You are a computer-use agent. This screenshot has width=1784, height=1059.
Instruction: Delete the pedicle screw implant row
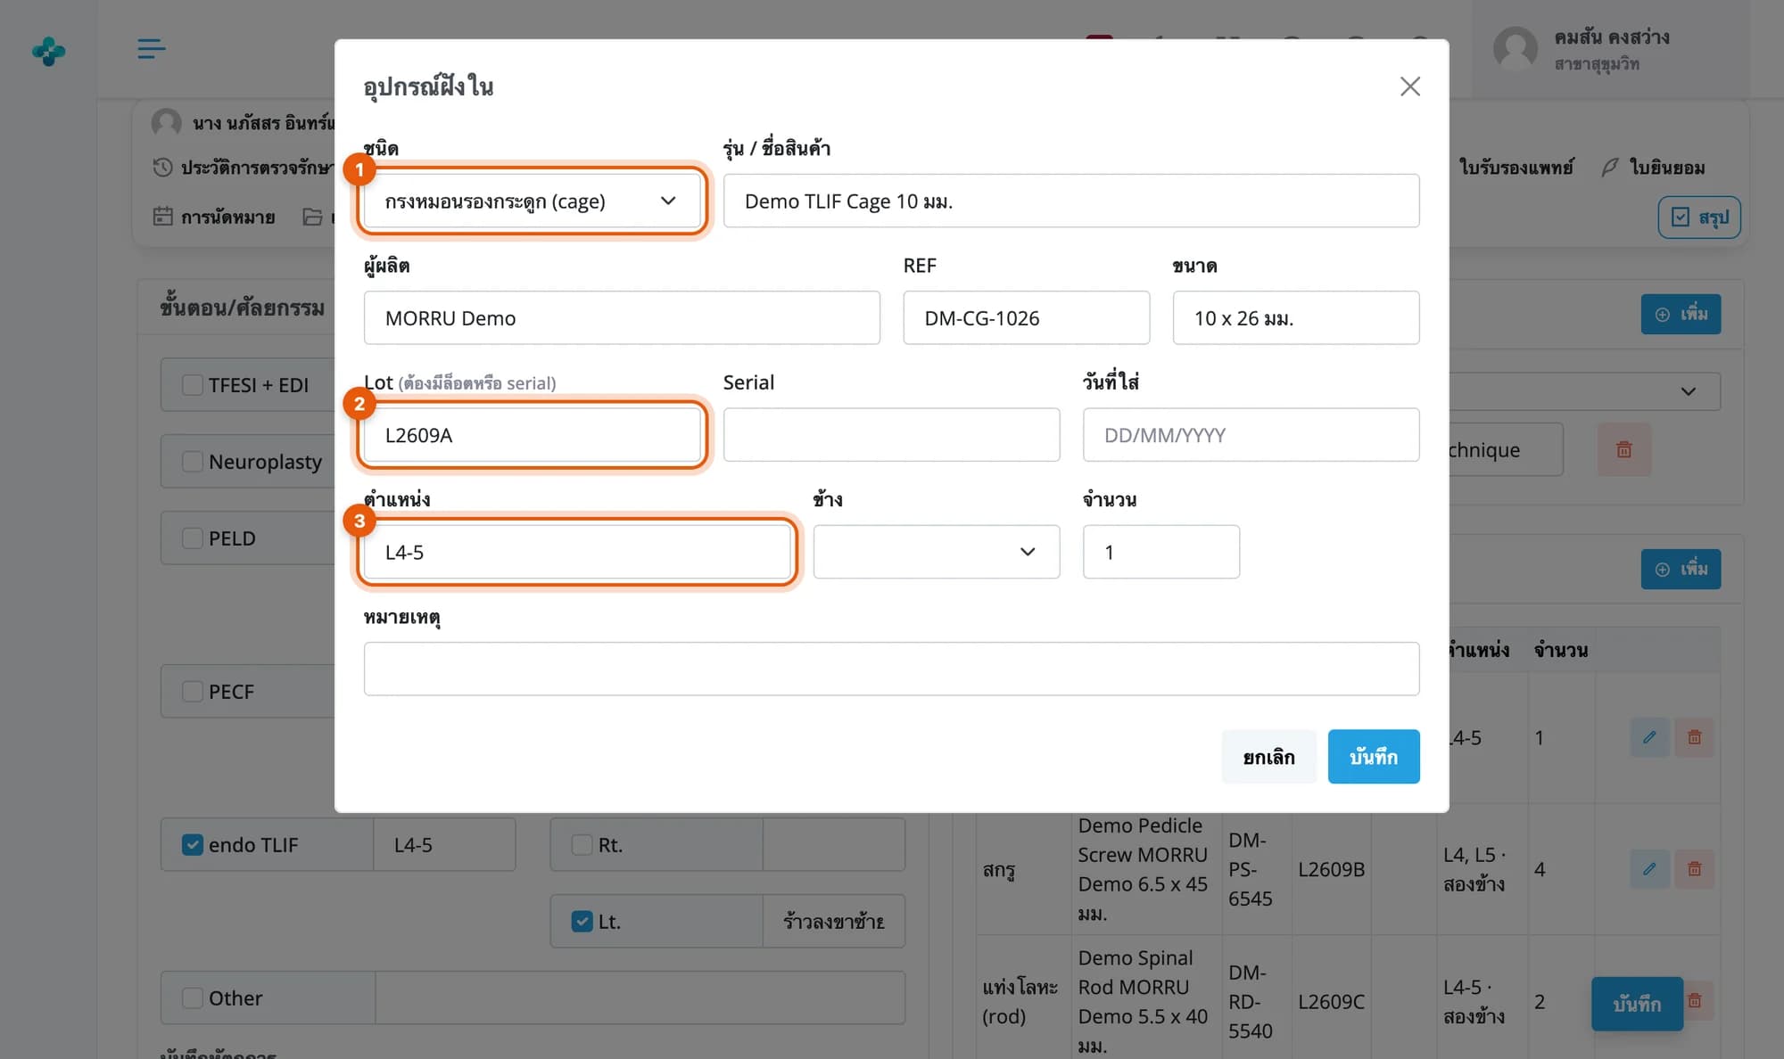[1694, 869]
